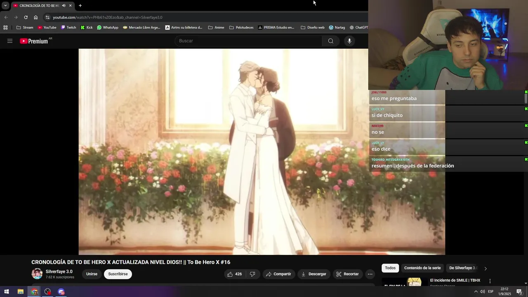
Task: Select the Todos filter chip
Action: (x=390, y=268)
